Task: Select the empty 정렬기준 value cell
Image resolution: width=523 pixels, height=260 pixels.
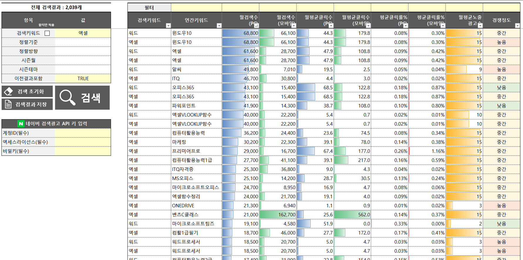Action: pyautogui.click(x=83, y=42)
